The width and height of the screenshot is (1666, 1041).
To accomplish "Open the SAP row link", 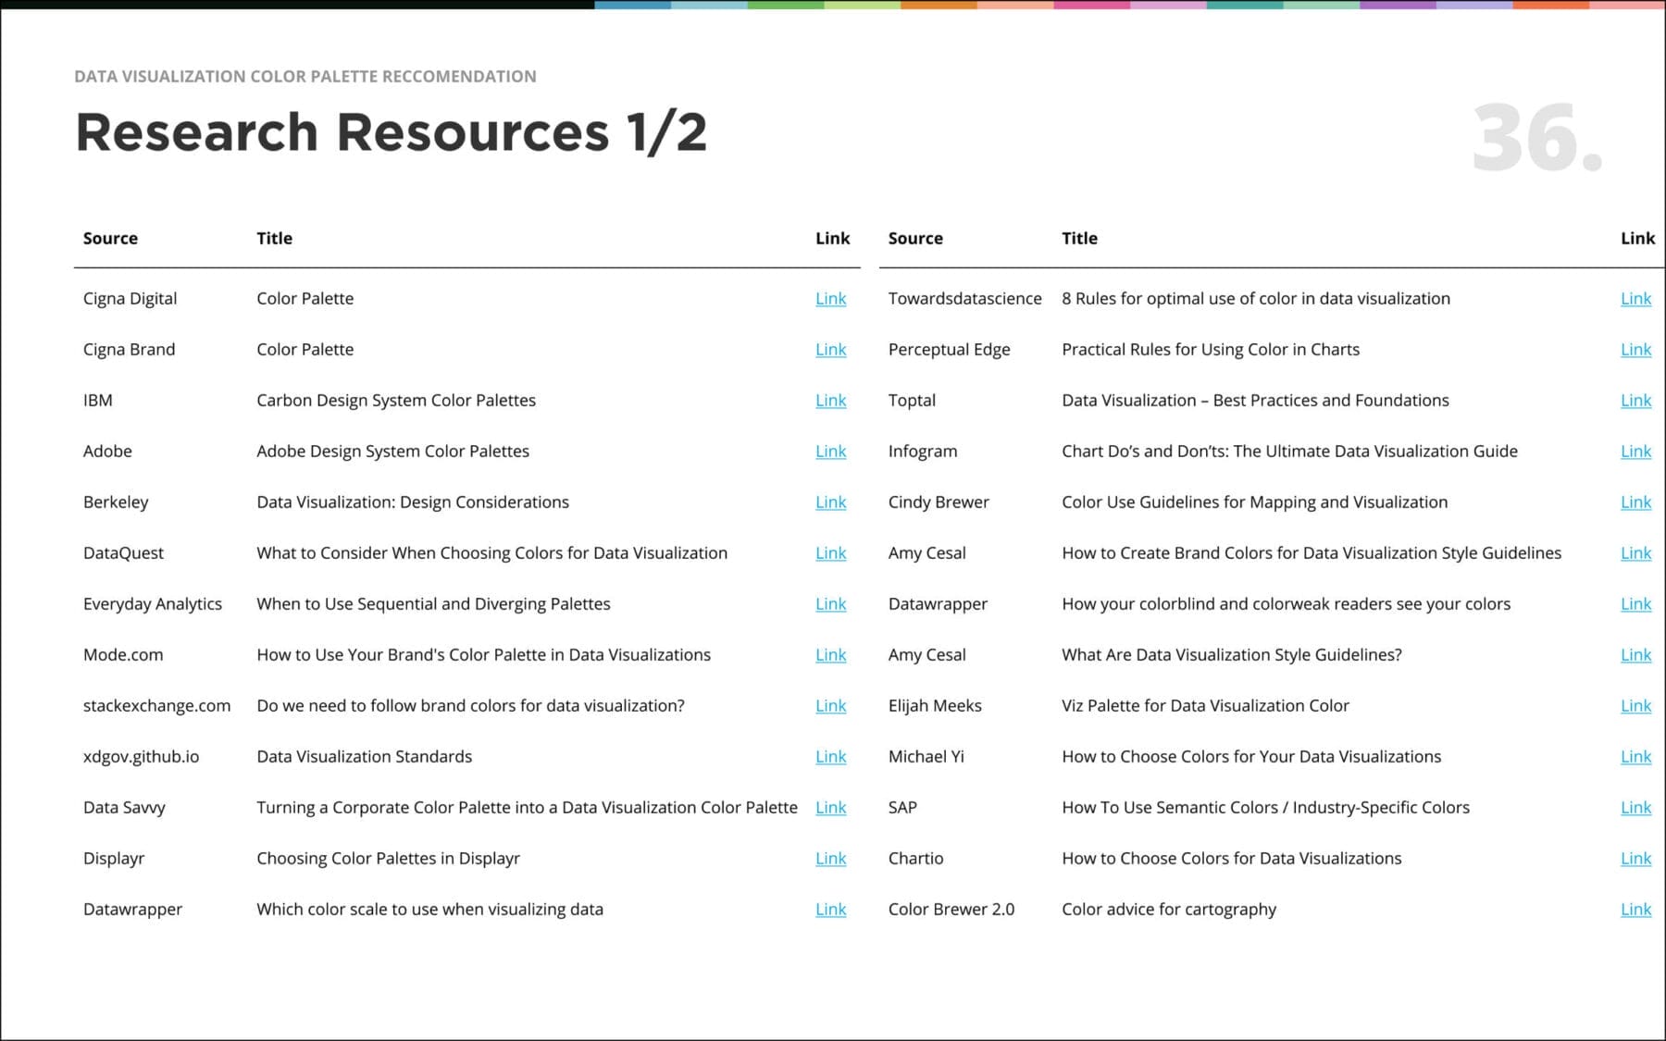I will (x=1635, y=808).
